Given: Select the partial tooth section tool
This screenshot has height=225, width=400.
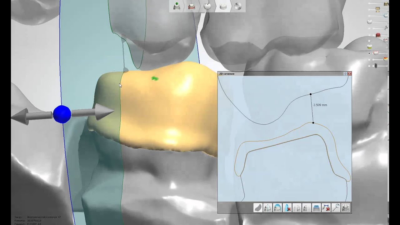Looking at the screenshot, I should click(306, 207).
